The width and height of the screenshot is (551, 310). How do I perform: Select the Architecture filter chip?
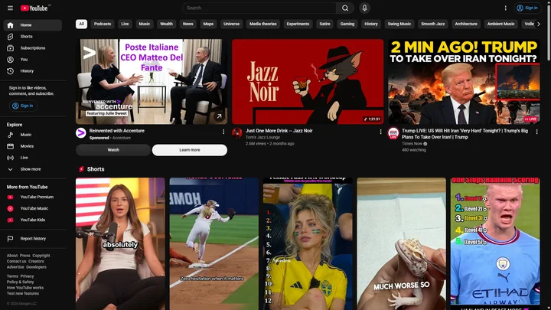(466, 24)
